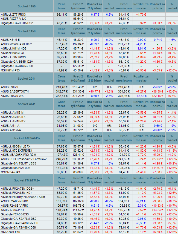This screenshot has width=178, height=234.
Task: Click the ASUS P8Z77-V LX row name
Action: 13,19
